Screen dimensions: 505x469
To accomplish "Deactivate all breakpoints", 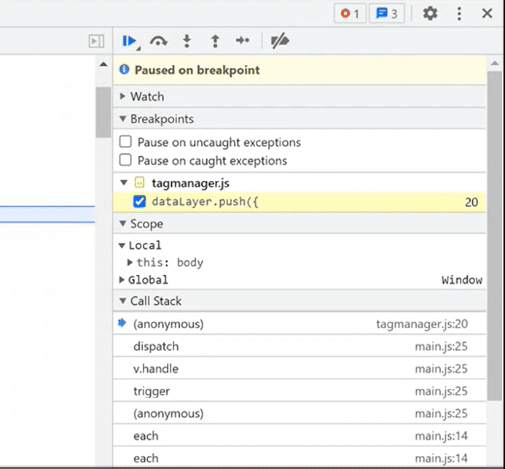I will click(x=280, y=42).
